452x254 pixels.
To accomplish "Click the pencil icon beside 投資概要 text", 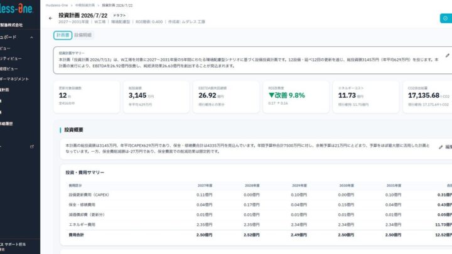I will (441, 147).
